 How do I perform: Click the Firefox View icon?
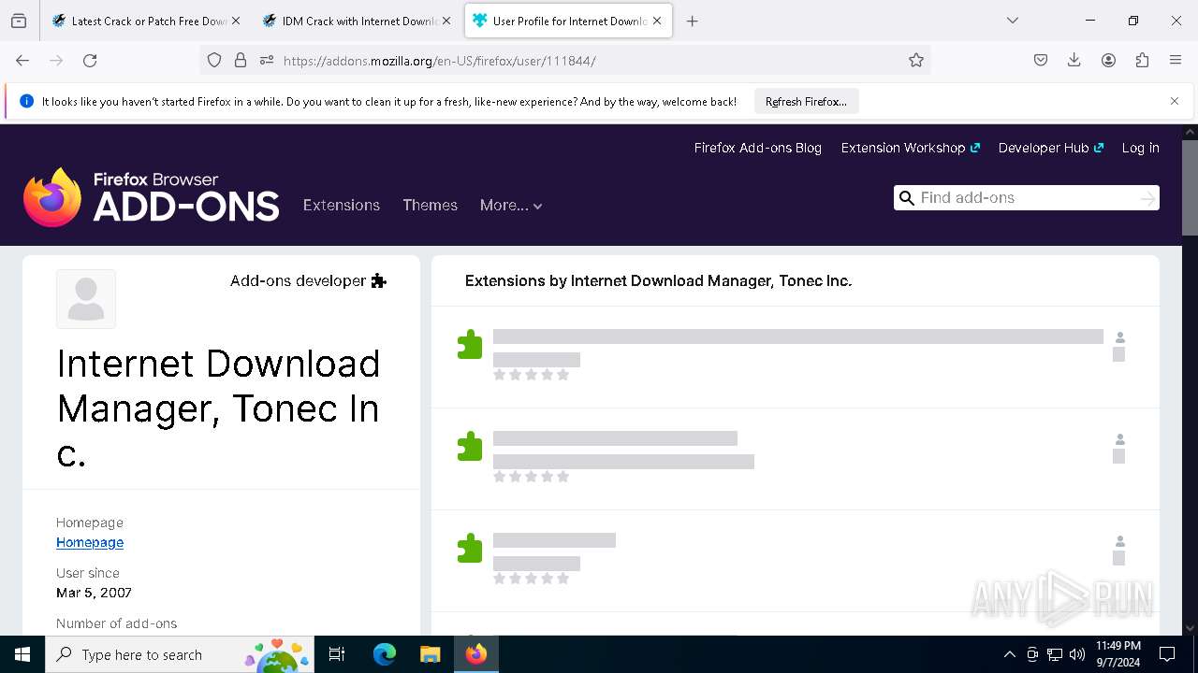pyautogui.click(x=19, y=21)
